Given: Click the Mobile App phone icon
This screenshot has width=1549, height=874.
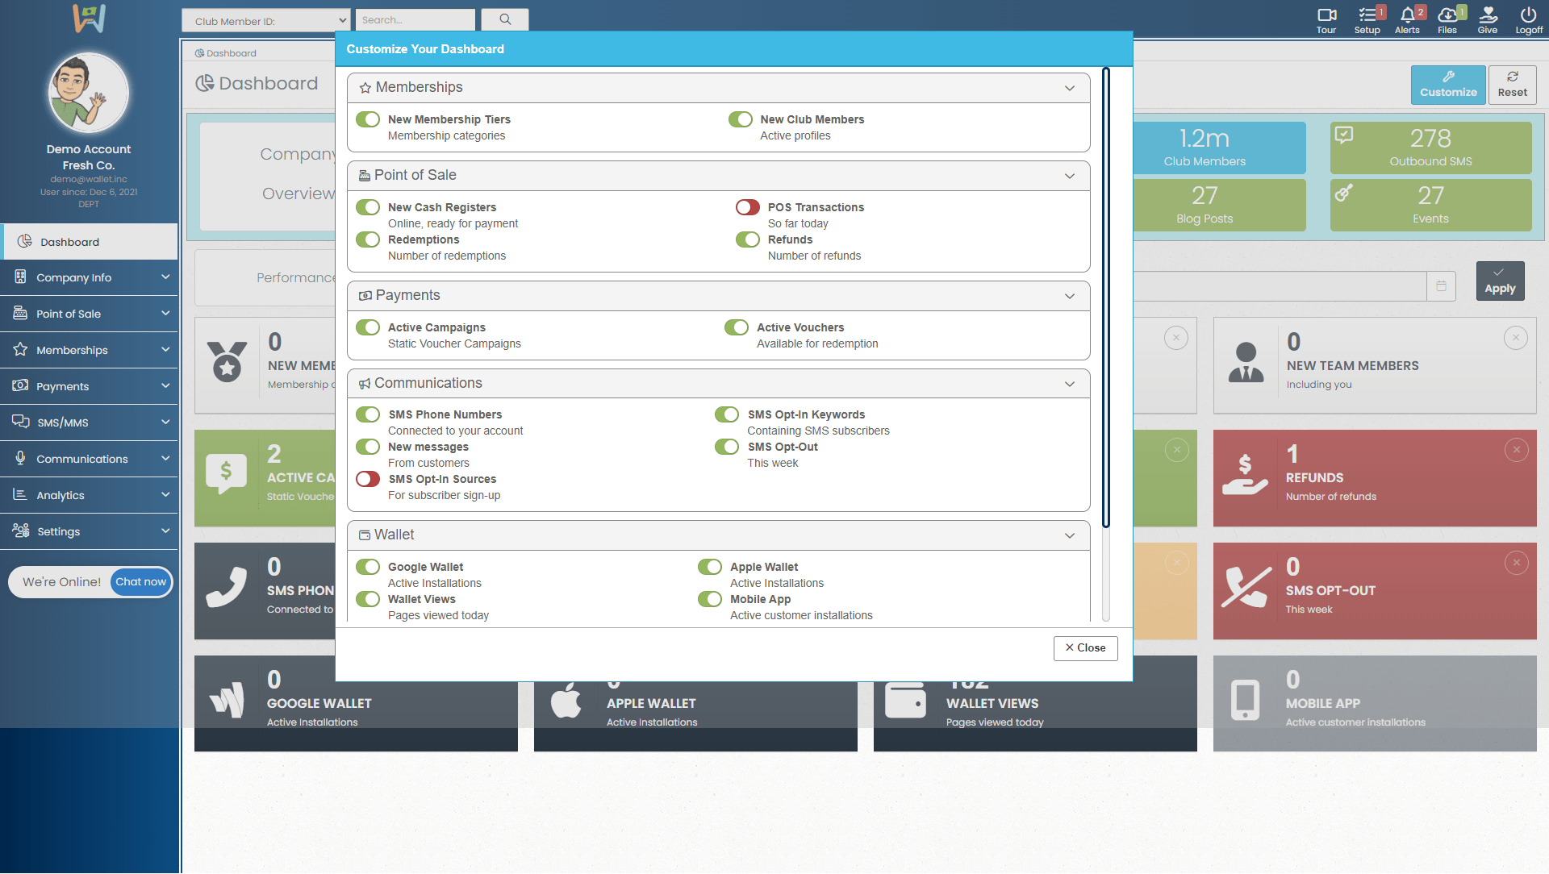Looking at the screenshot, I should (1246, 700).
